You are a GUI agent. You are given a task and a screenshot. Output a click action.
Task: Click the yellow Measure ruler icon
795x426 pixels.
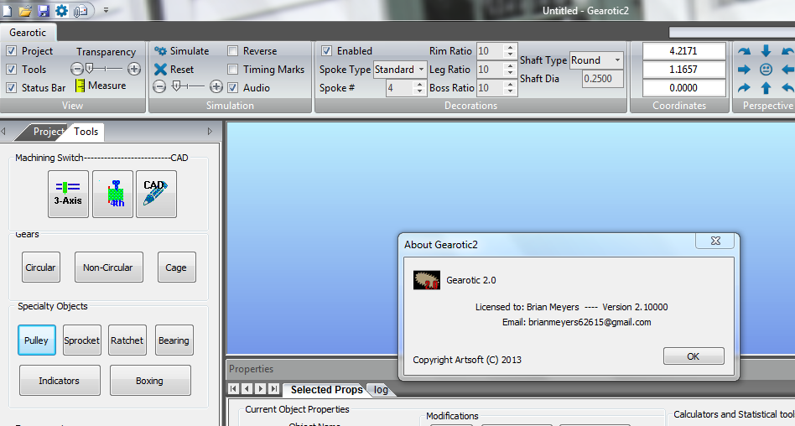tap(80, 86)
